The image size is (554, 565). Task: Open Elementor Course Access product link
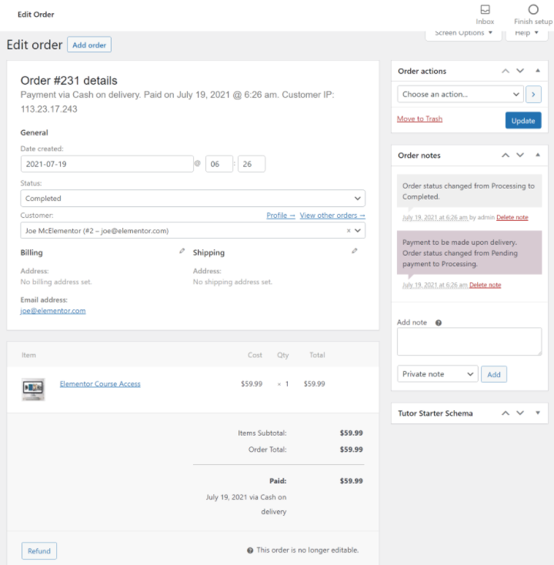[100, 384]
